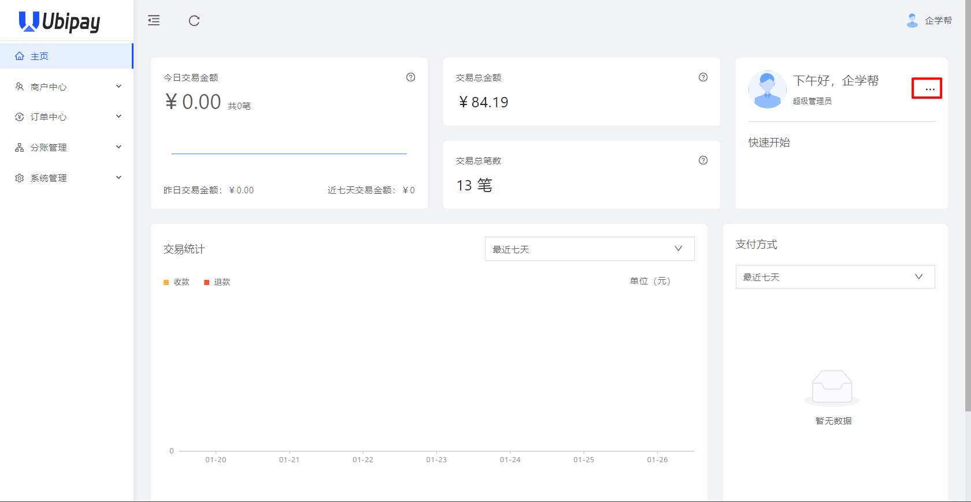
Task: Toggle 退款 series in chart legend
Action: click(217, 282)
